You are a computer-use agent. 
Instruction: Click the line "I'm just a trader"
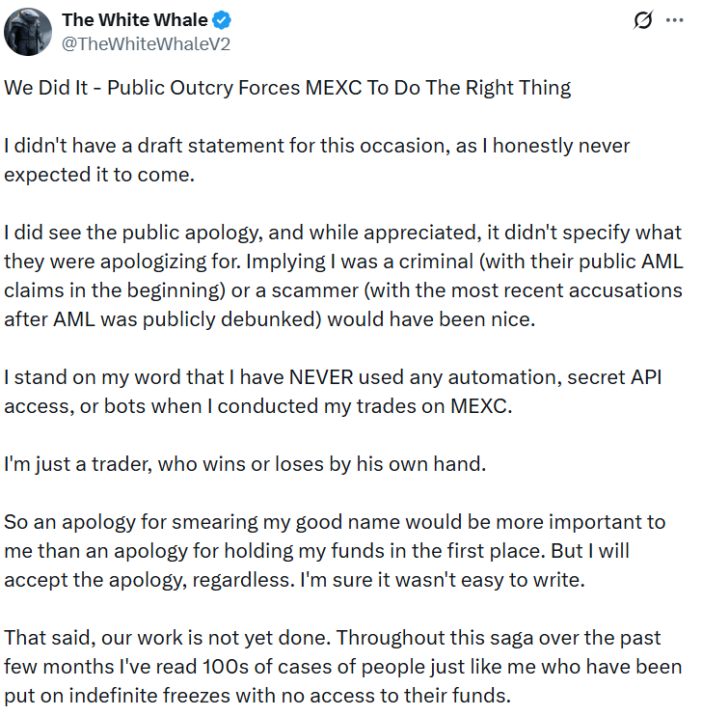pos(244,464)
